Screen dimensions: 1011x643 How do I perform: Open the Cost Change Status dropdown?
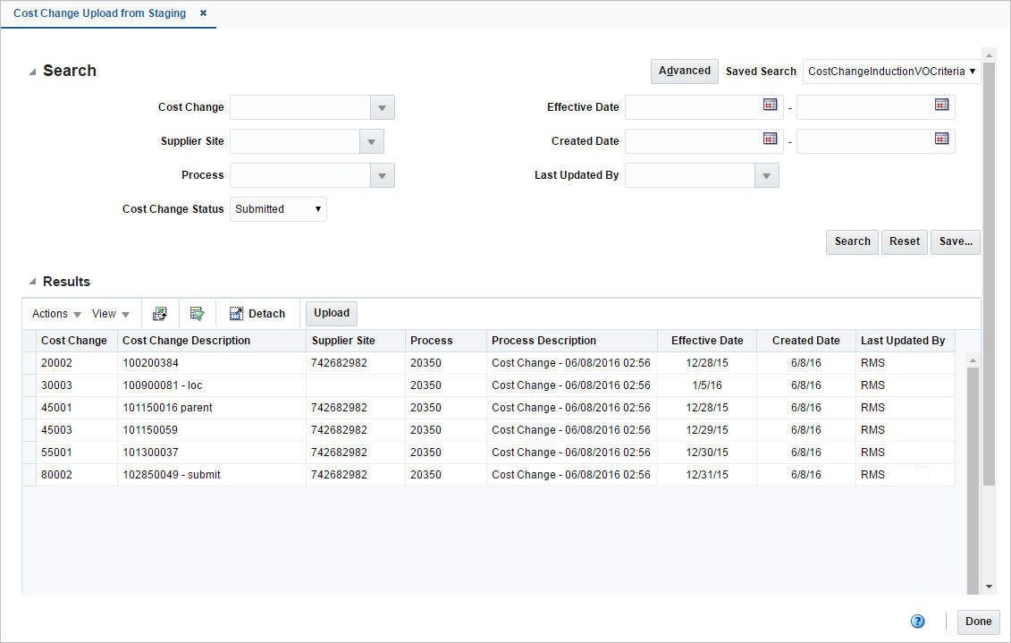[x=317, y=208]
